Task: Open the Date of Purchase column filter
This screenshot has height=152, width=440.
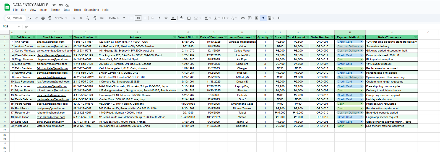Action: pos(226,37)
